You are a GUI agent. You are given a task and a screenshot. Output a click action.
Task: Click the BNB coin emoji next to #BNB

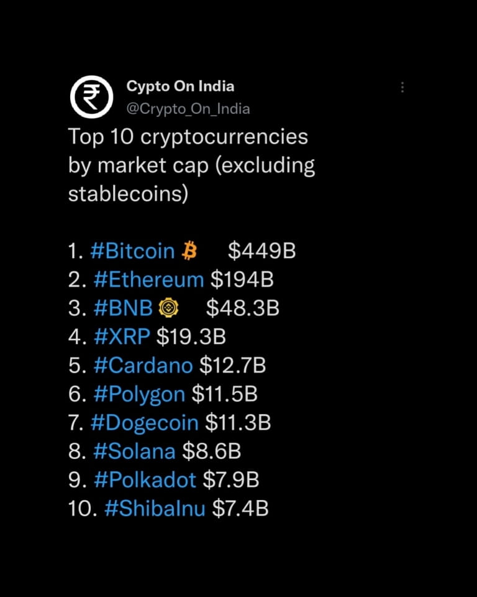pos(169,307)
